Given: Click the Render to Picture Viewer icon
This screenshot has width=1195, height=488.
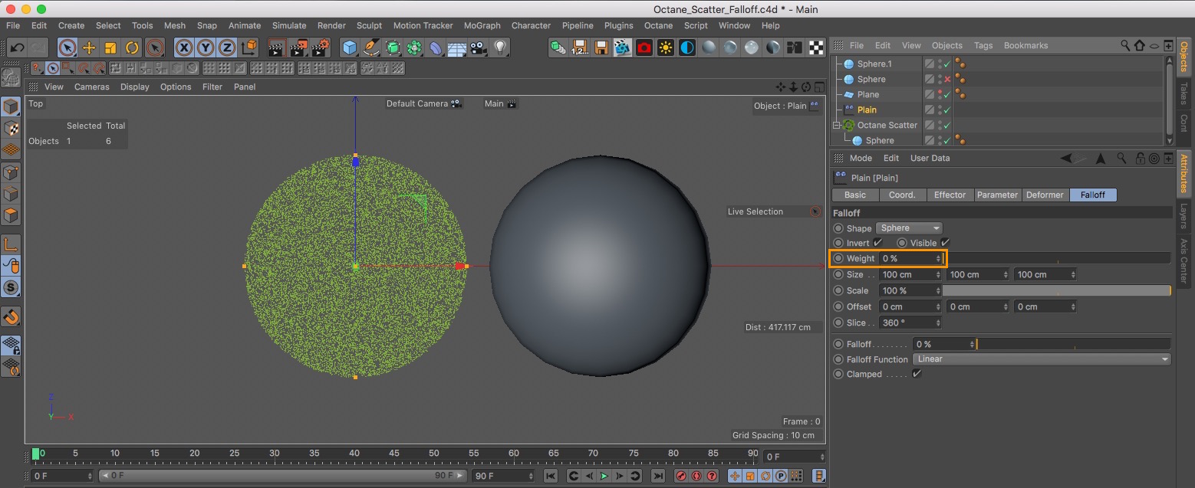Looking at the screenshot, I should coord(298,47).
